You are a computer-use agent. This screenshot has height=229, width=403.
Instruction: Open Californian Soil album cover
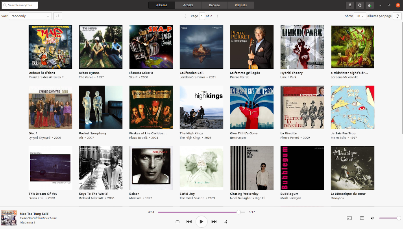coord(201,47)
